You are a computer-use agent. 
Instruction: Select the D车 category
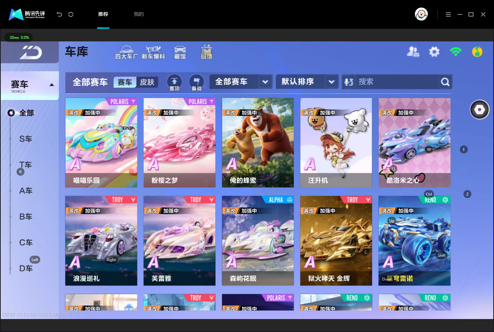point(26,269)
